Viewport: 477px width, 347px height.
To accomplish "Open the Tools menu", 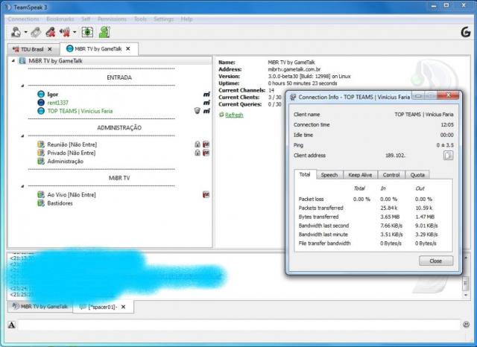I will point(140,19).
